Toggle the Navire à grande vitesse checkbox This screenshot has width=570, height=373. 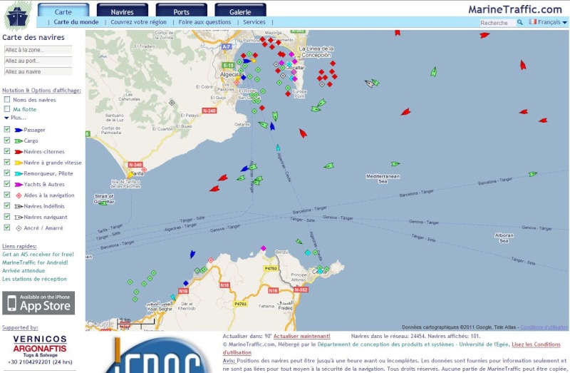pyautogui.click(x=7, y=162)
